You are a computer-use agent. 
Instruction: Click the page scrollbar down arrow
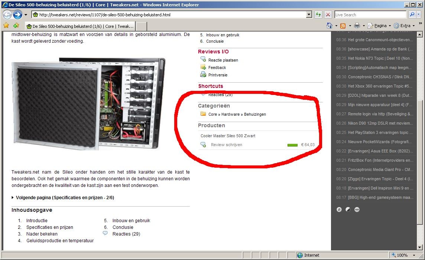point(419,247)
